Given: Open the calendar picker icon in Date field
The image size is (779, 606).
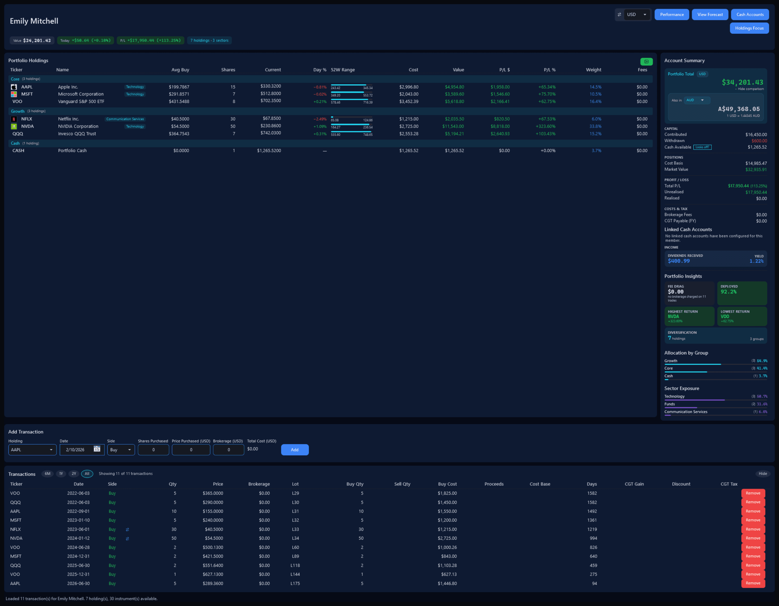Looking at the screenshot, I should (97, 449).
